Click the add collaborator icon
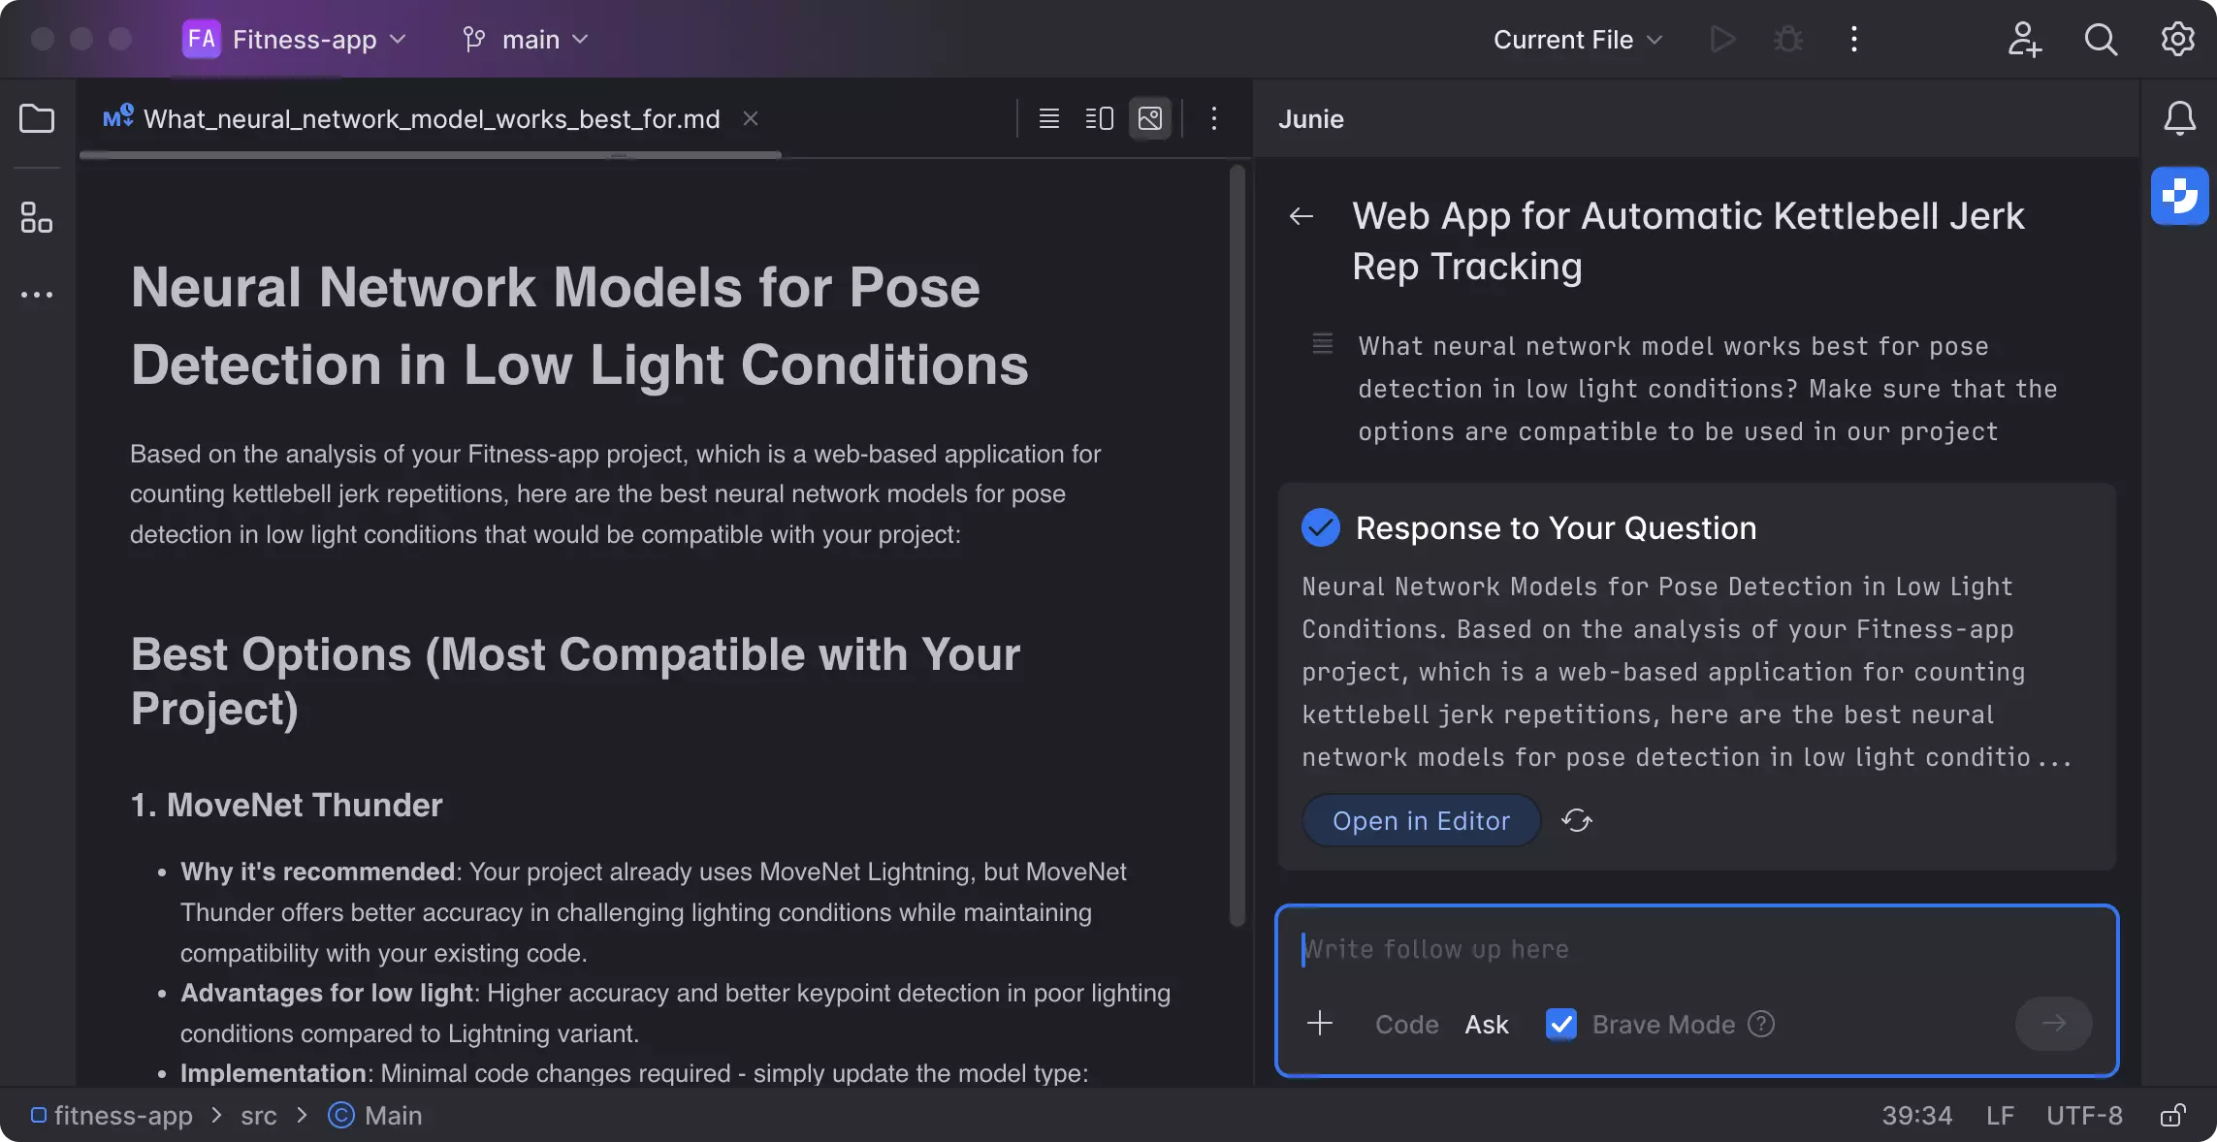Screen dimensions: 2217x1142 point(2024,40)
